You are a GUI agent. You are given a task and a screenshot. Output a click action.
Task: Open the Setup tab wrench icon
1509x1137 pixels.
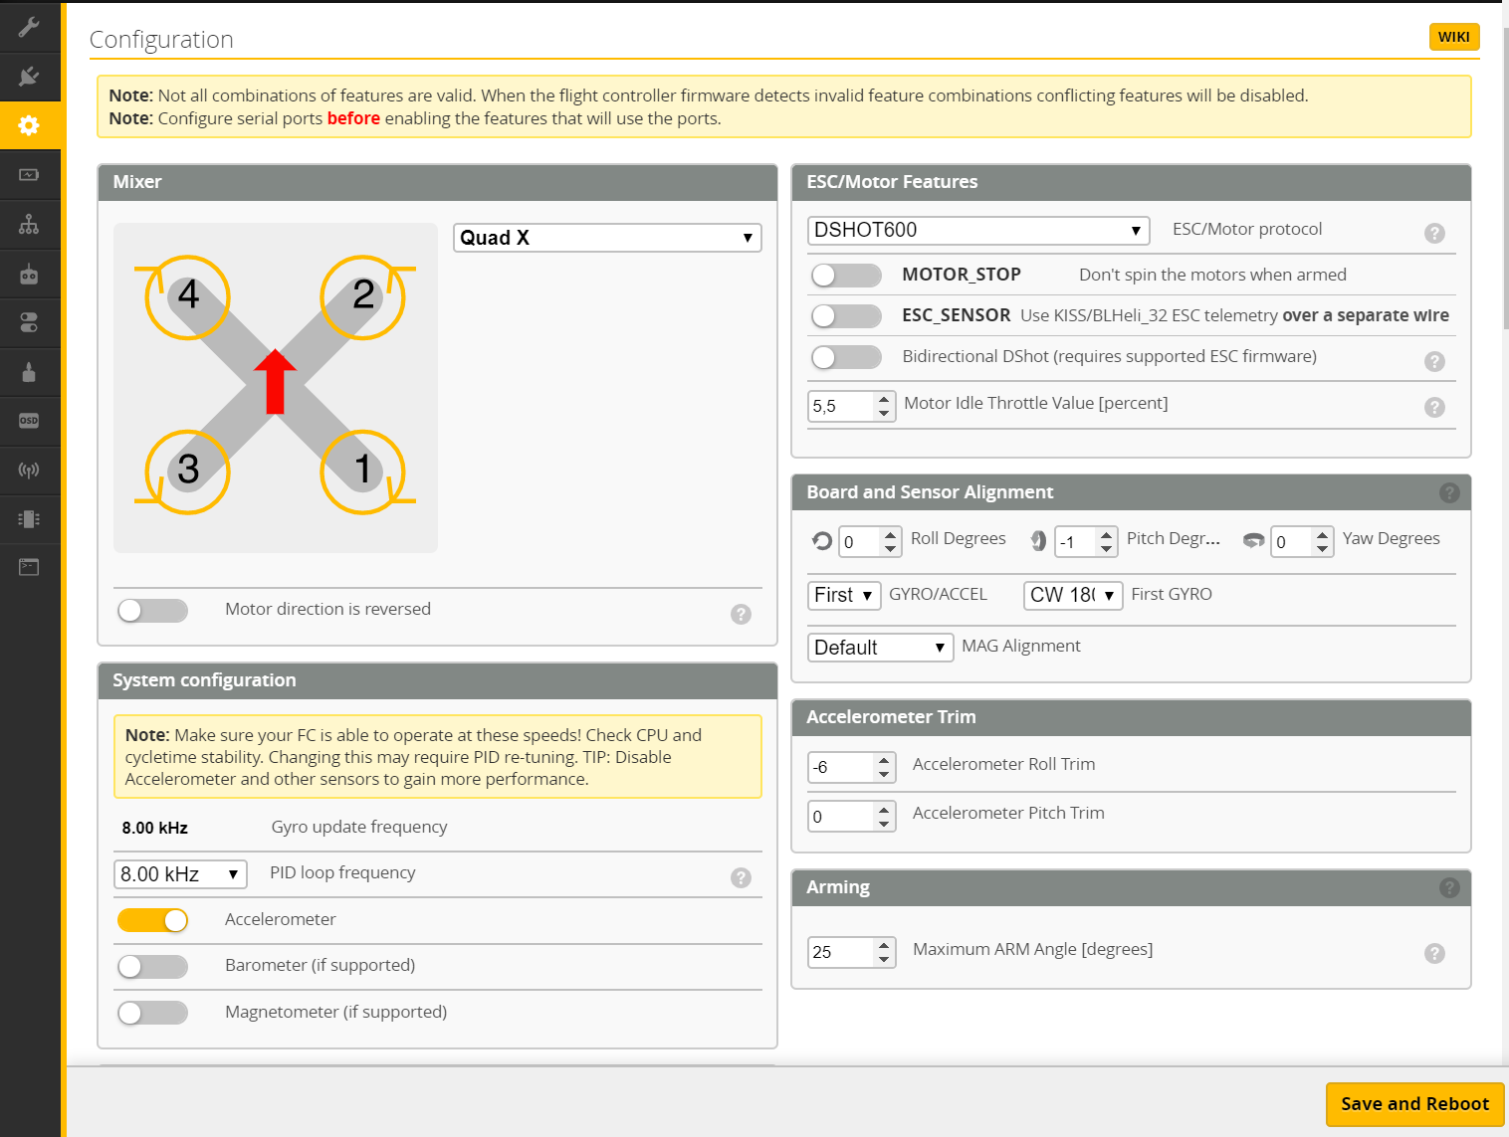click(29, 27)
